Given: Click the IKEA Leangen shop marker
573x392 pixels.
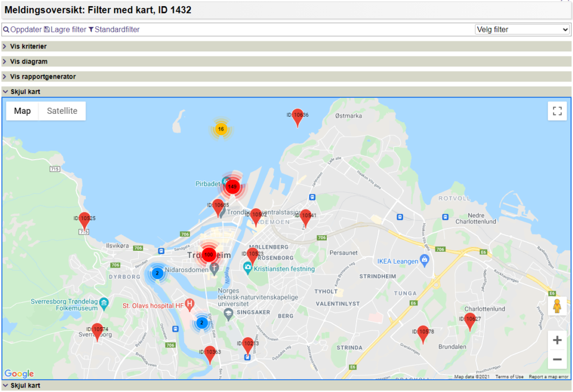Looking at the screenshot, I should tap(424, 261).
